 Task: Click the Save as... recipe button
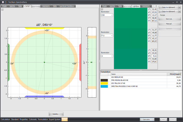point(169,19)
